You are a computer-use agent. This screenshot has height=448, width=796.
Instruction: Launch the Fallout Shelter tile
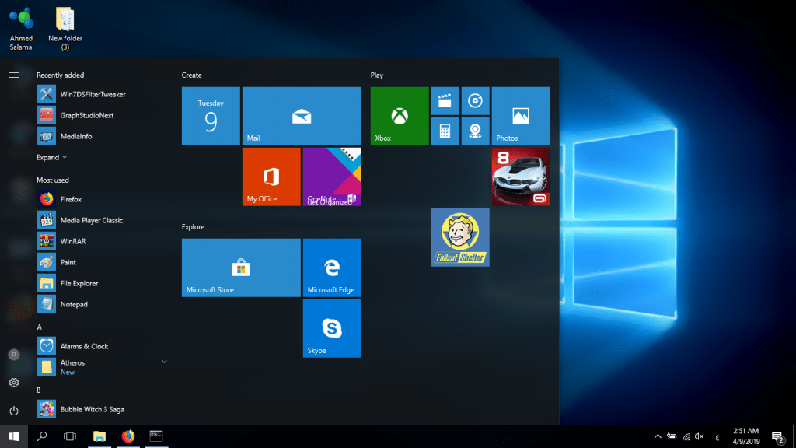click(460, 237)
